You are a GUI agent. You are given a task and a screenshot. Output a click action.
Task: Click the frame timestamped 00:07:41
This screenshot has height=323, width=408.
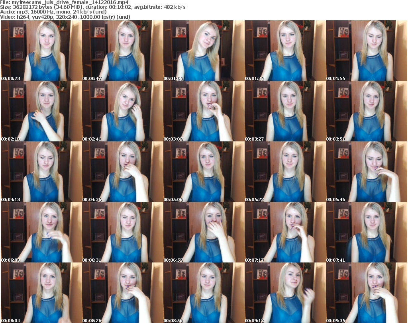pyautogui.click(x=366, y=232)
